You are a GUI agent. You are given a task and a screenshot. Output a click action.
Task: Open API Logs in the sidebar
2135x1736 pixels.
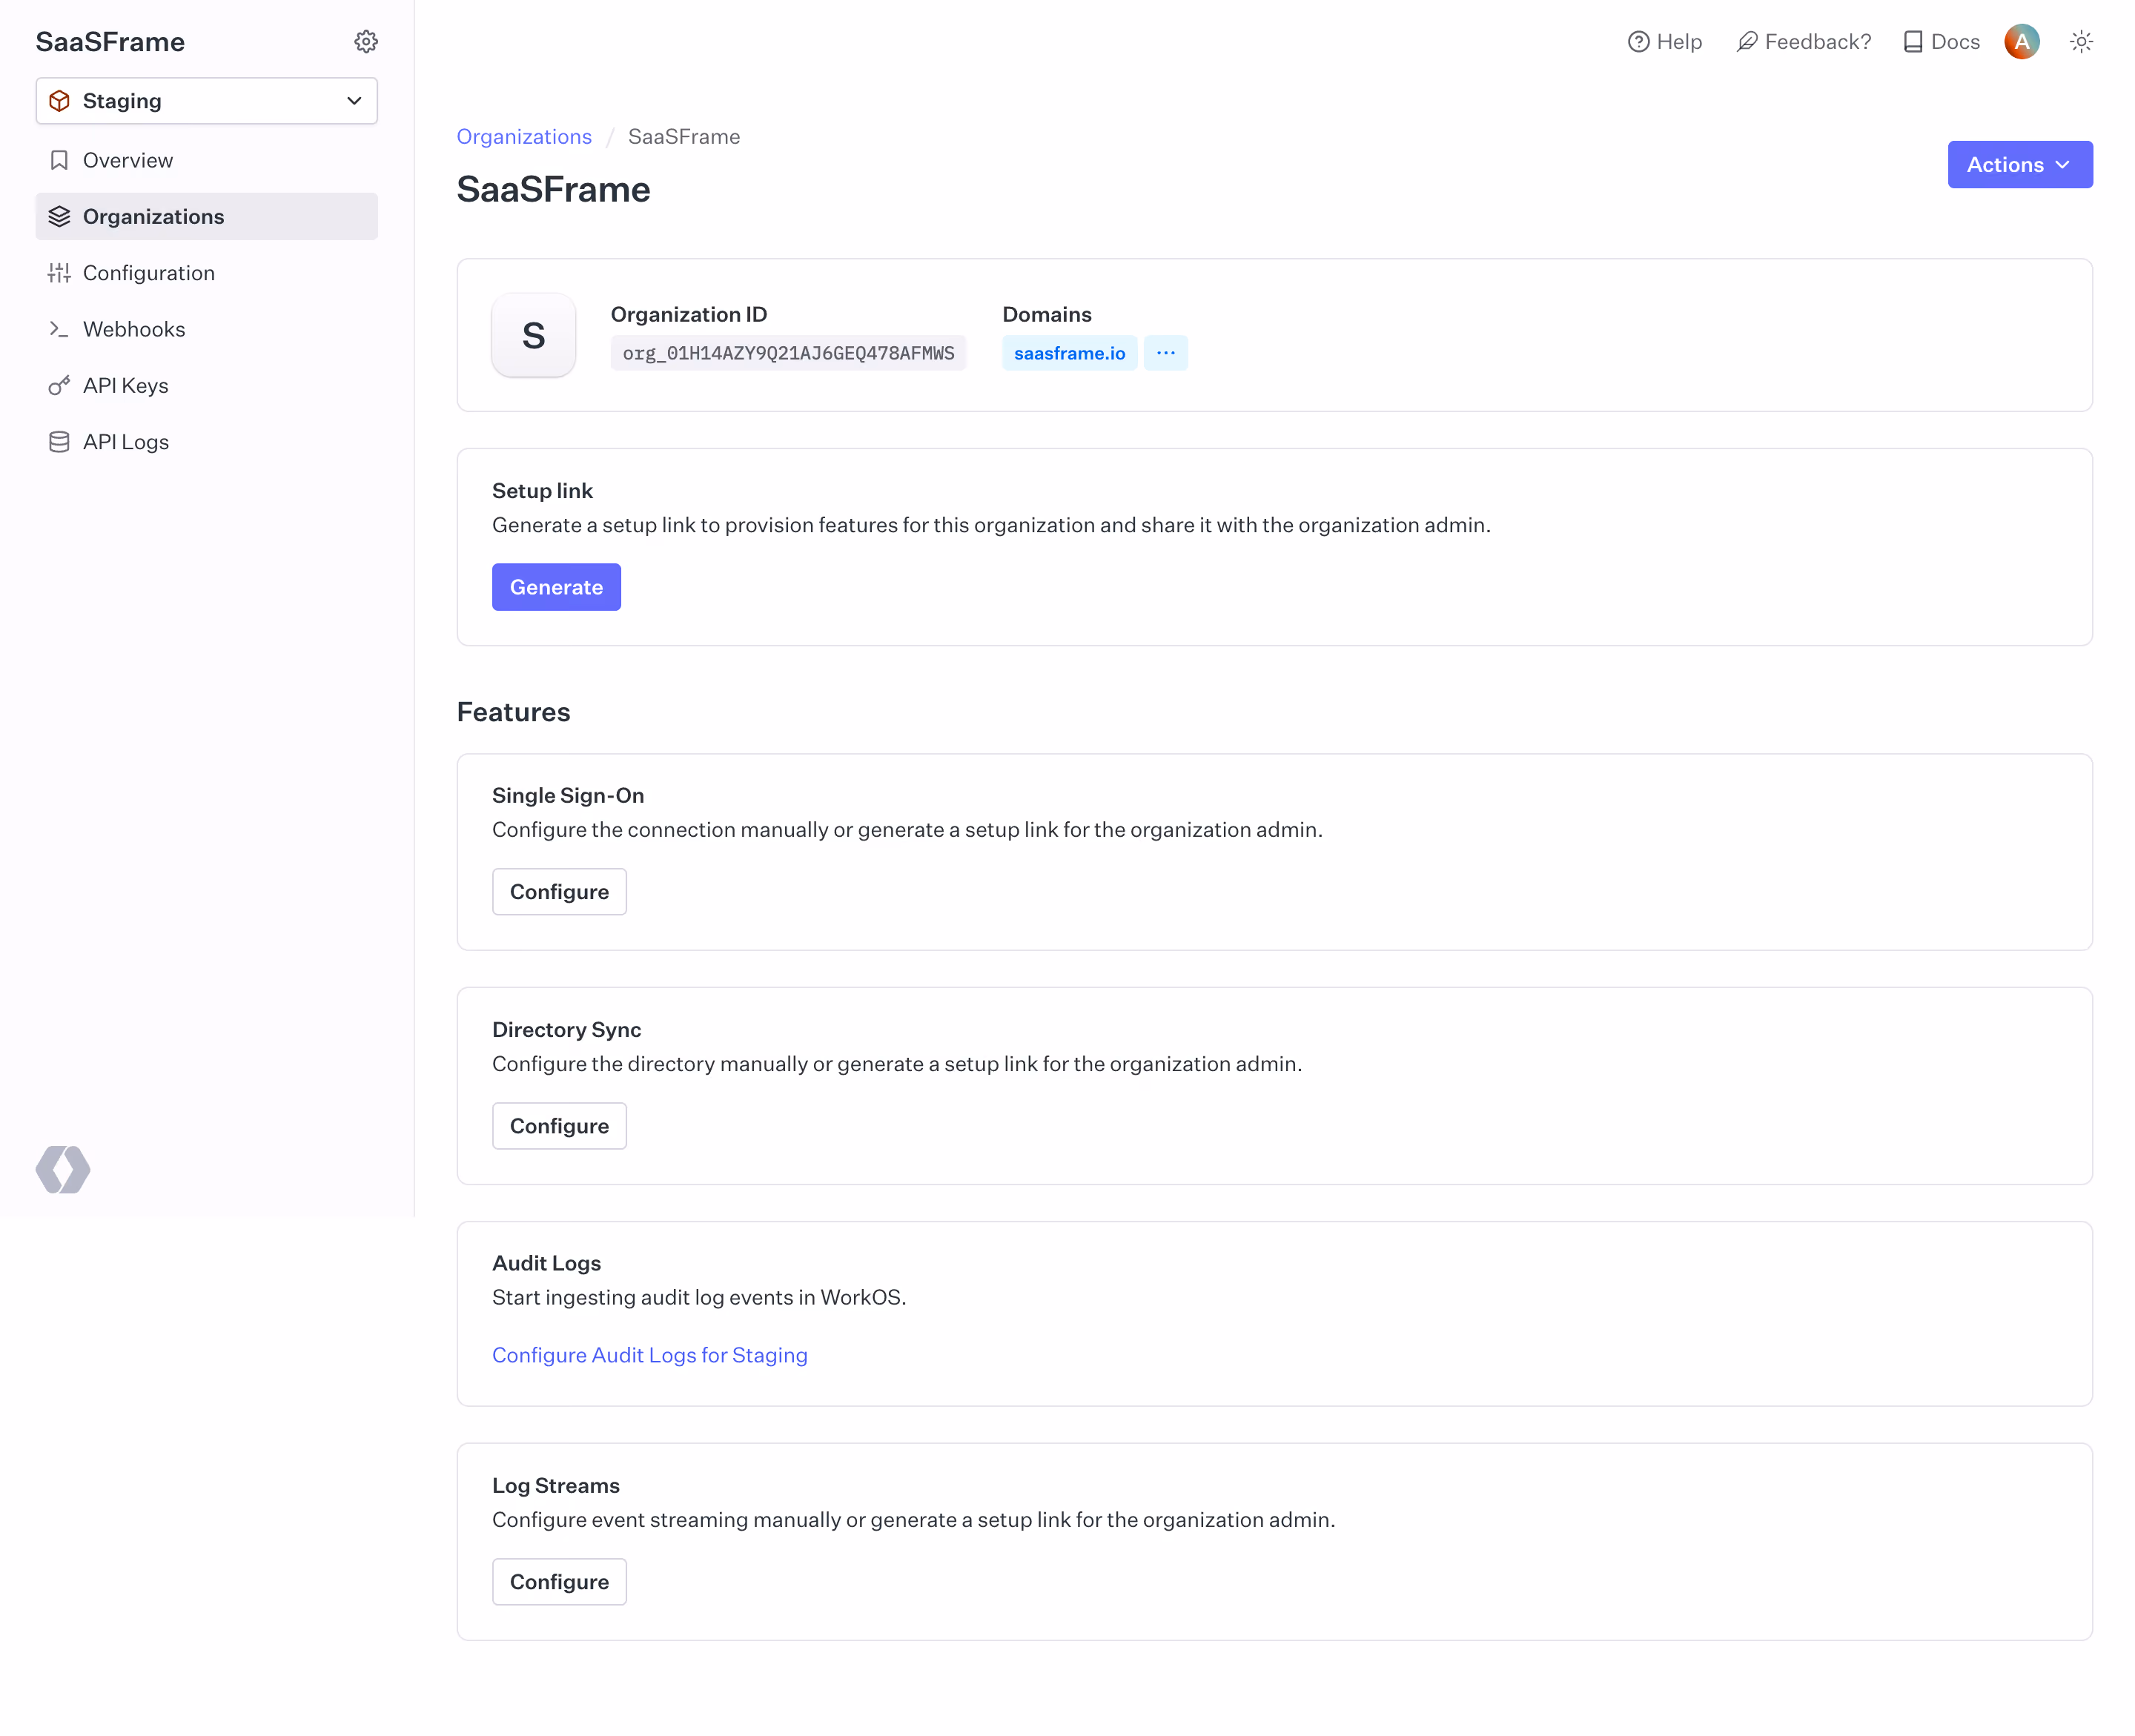[207, 442]
